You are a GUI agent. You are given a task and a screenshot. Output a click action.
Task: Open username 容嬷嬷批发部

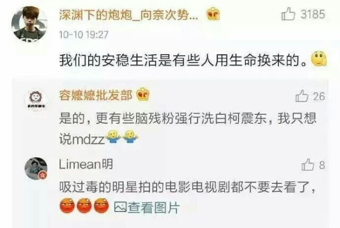click(96, 95)
